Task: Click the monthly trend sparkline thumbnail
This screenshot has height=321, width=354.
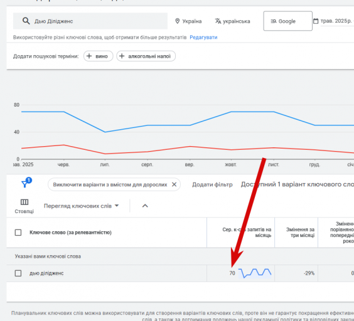Action: tap(255, 273)
